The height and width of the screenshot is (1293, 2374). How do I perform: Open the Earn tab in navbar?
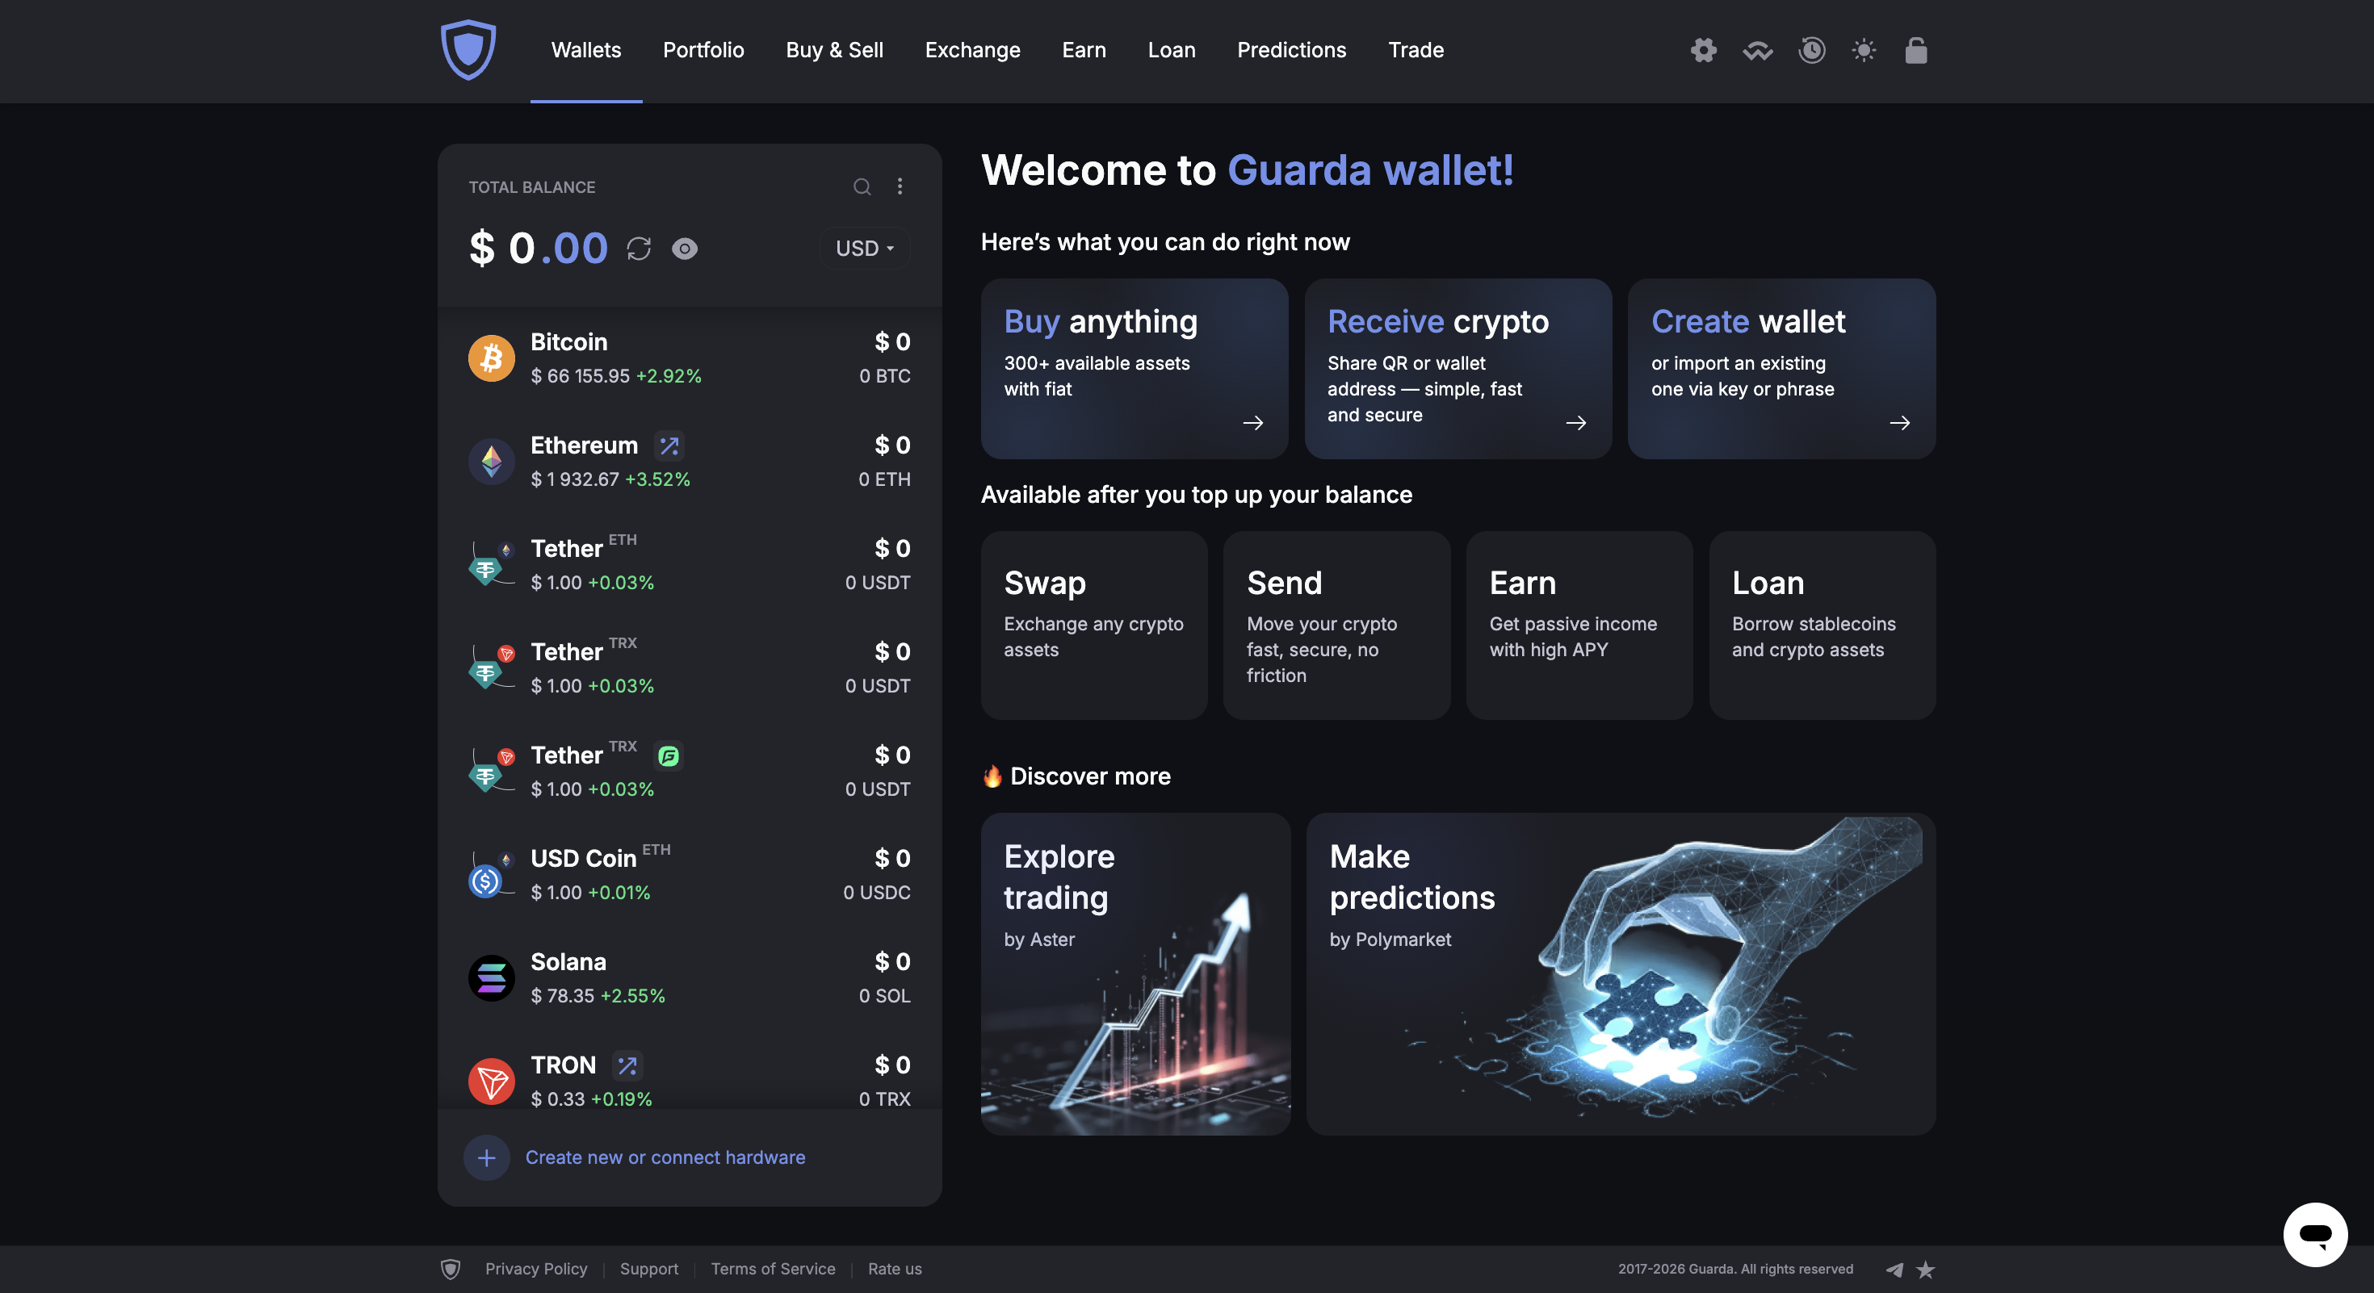pos(1084,50)
